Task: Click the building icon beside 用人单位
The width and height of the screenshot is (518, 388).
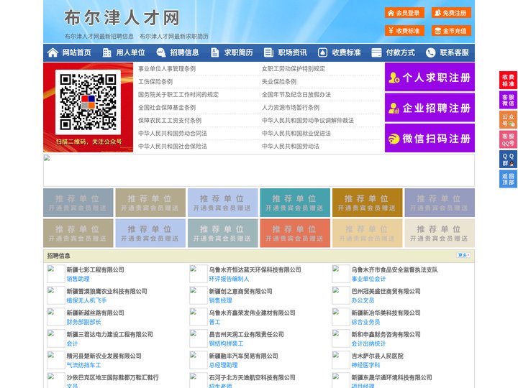Action: click(x=106, y=52)
